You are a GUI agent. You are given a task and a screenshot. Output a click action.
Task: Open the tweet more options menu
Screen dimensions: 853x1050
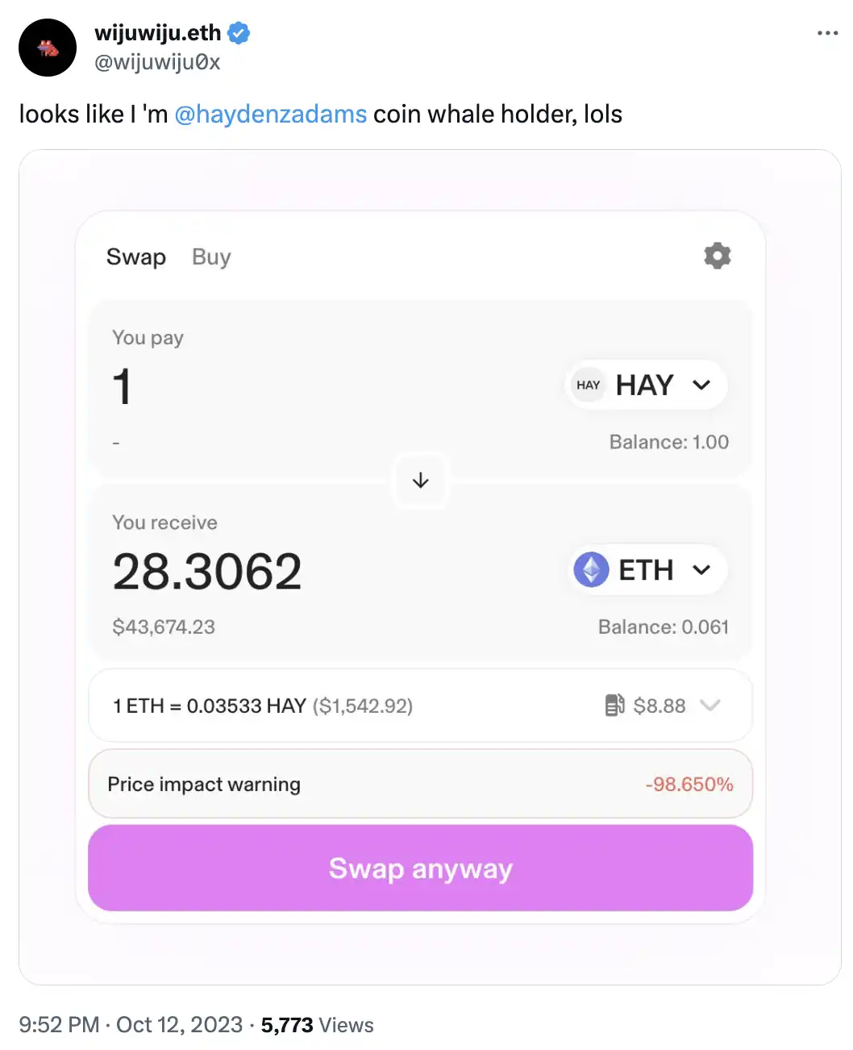point(827,33)
